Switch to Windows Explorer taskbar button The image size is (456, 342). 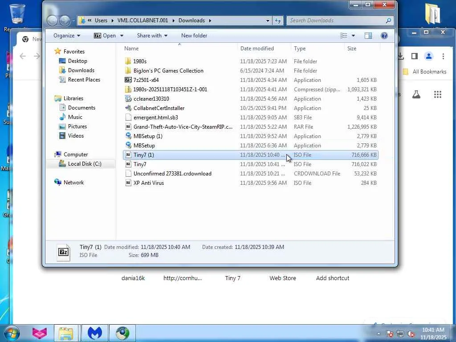66,333
